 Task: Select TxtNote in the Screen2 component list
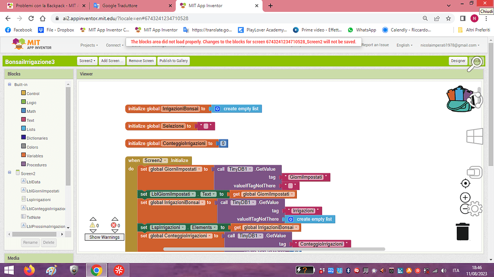(x=32, y=217)
